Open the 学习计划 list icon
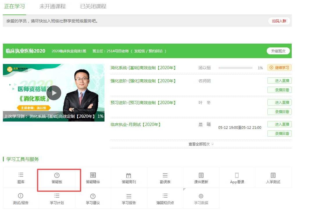This screenshot has height=214, width=310. click(x=57, y=196)
